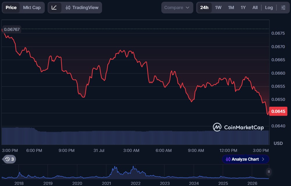Show the All time range

coord(255,8)
